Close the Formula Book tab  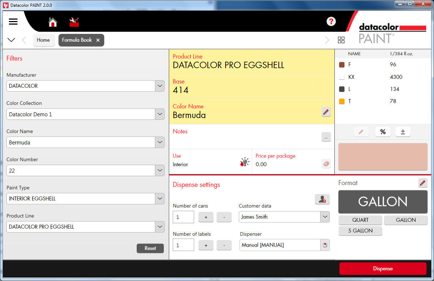(98, 40)
